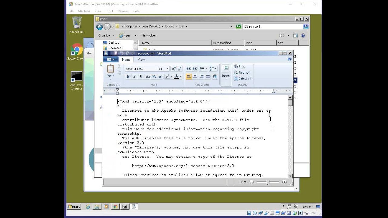Toggle italic formatting
Viewport: 388px width, 218px height.
pos(135,77)
